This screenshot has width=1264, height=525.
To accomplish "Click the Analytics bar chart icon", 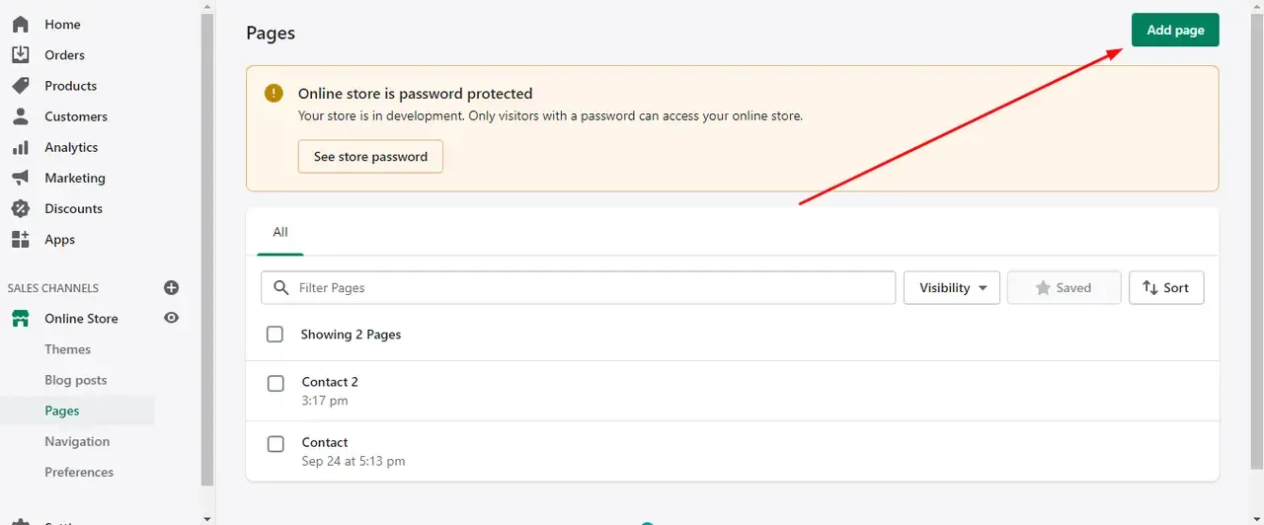I will [20, 147].
